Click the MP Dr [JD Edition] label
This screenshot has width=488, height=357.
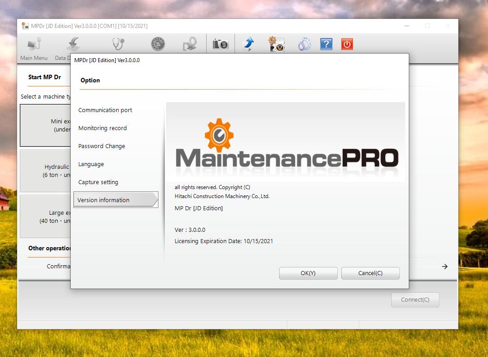199,208
